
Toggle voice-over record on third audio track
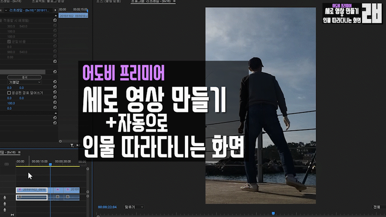5,210
